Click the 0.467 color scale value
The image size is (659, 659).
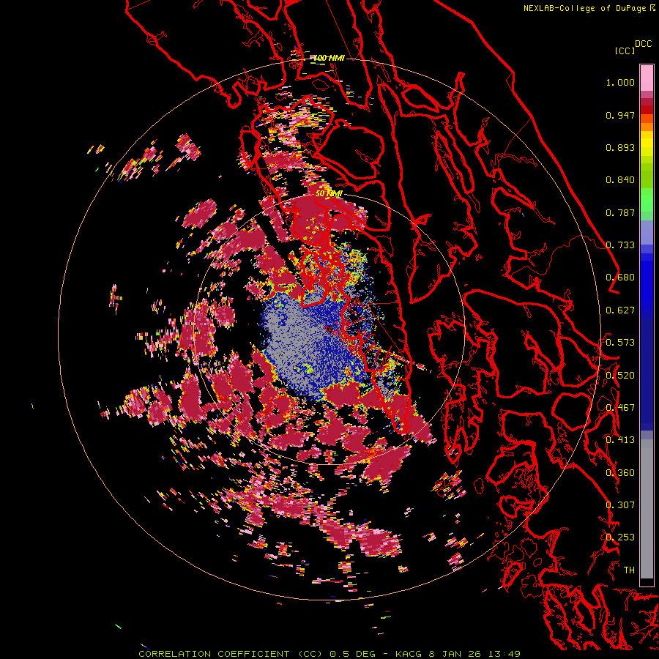pyautogui.click(x=620, y=408)
